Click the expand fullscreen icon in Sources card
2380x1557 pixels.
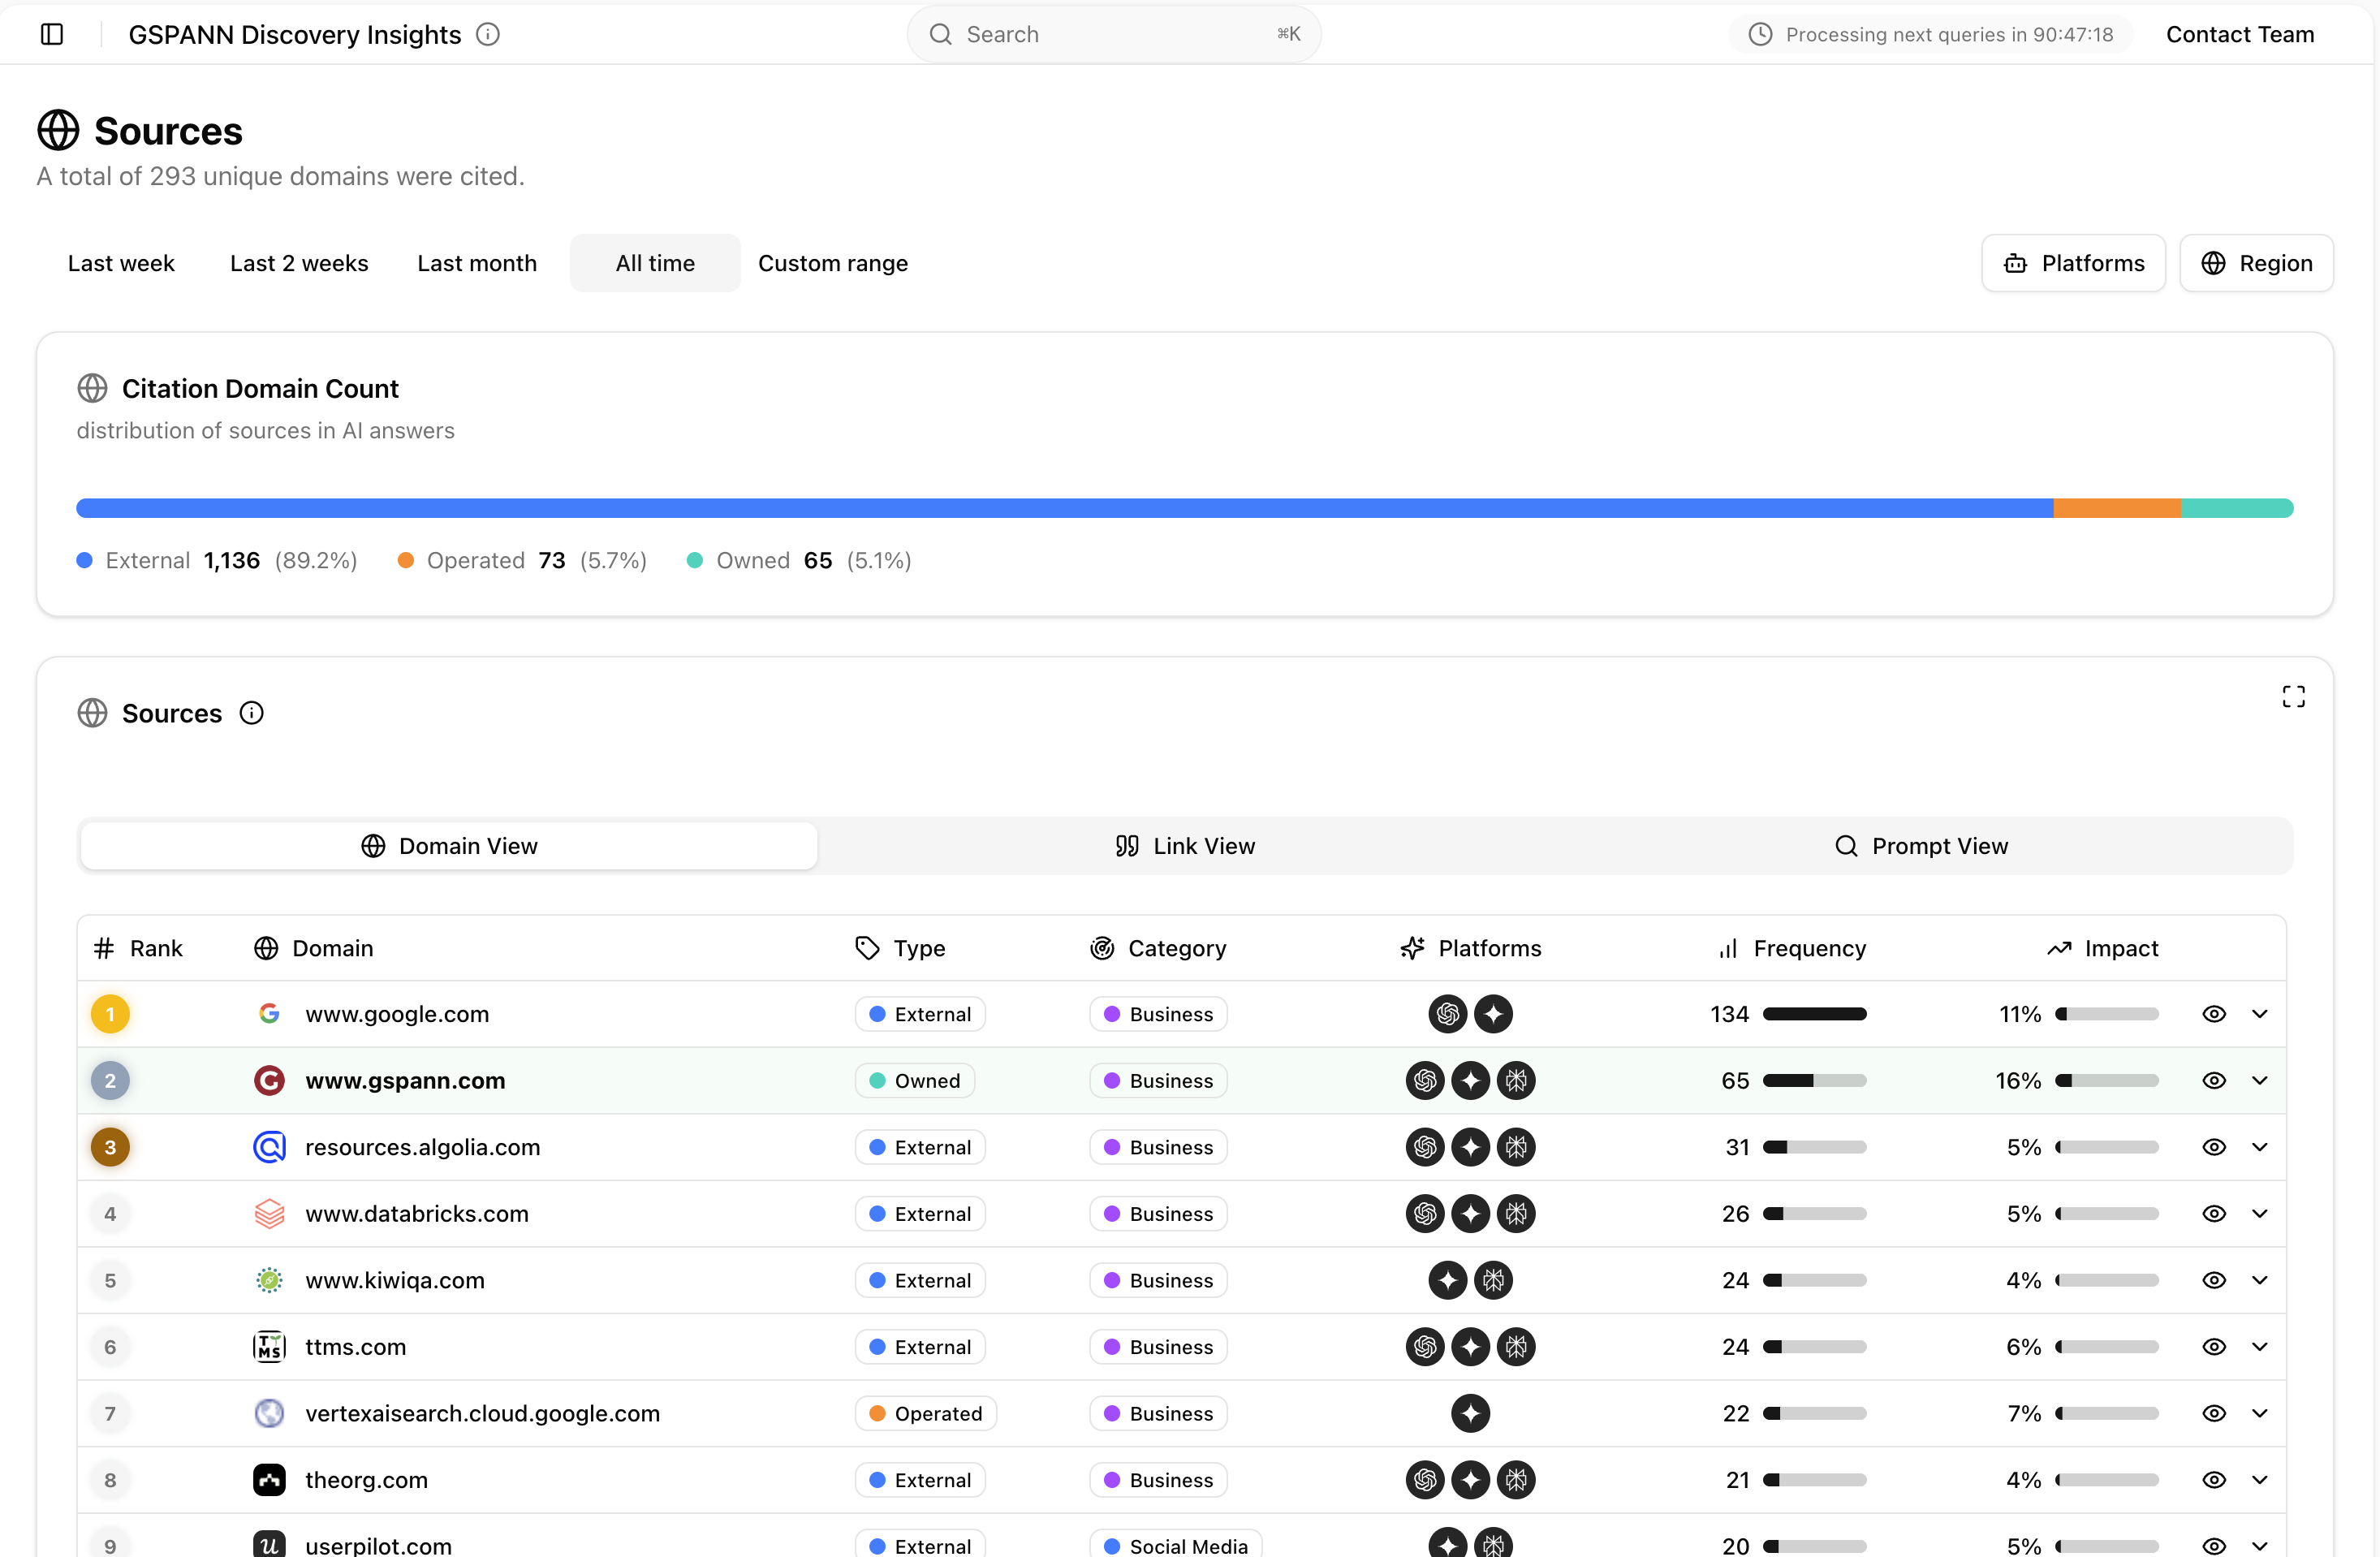point(2293,696)
